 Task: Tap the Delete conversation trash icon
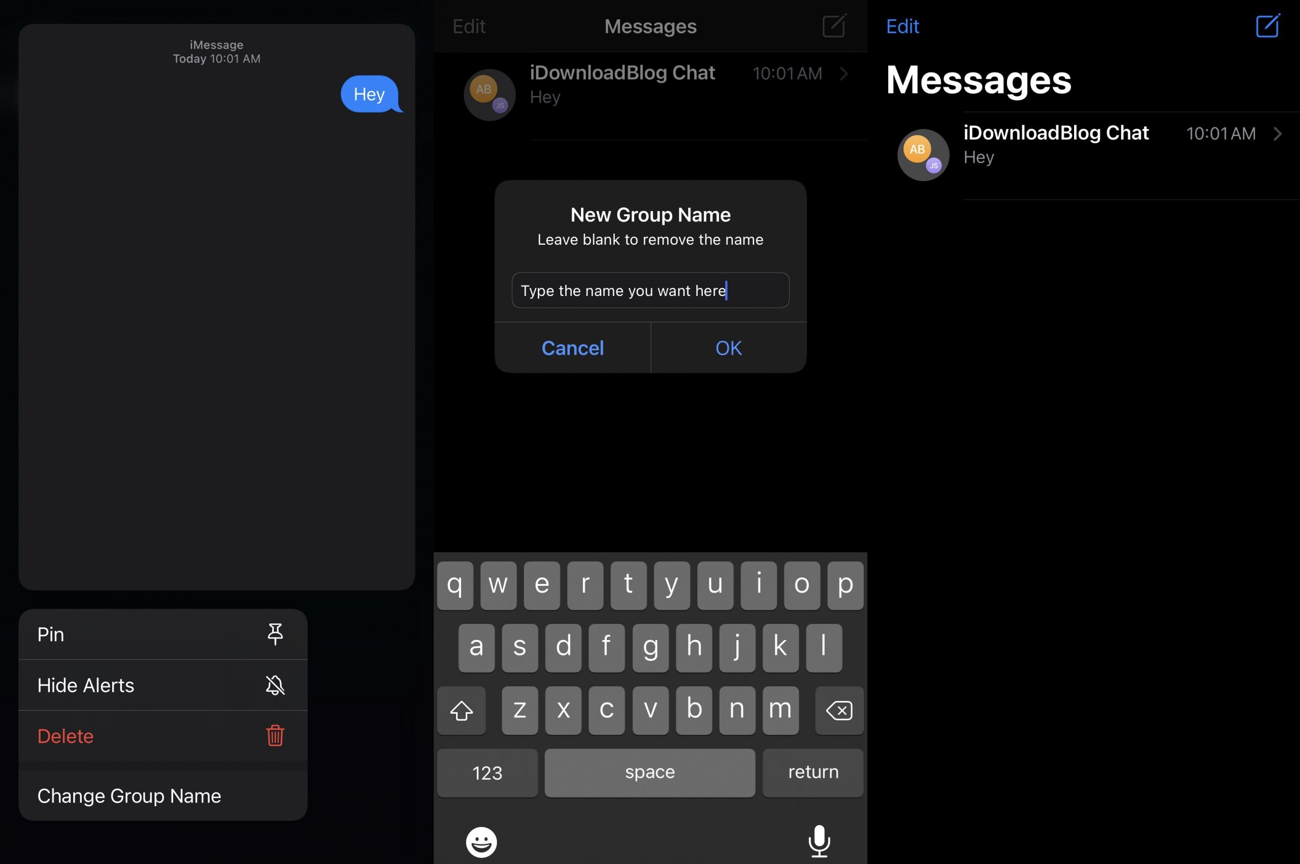click(275, 734)
